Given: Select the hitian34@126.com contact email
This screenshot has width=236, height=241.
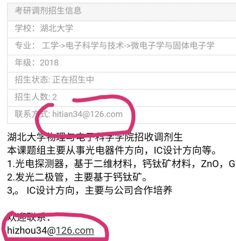Looking at the screenshot, I should coord(87,114).
